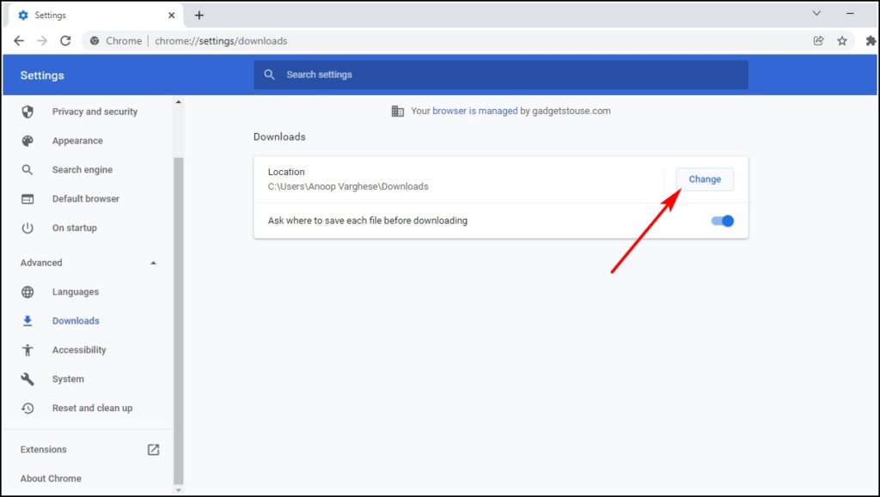This screenshot has width=880, height=497.
Task: Click the Share page icon in address bar
Action: [818, 40]
